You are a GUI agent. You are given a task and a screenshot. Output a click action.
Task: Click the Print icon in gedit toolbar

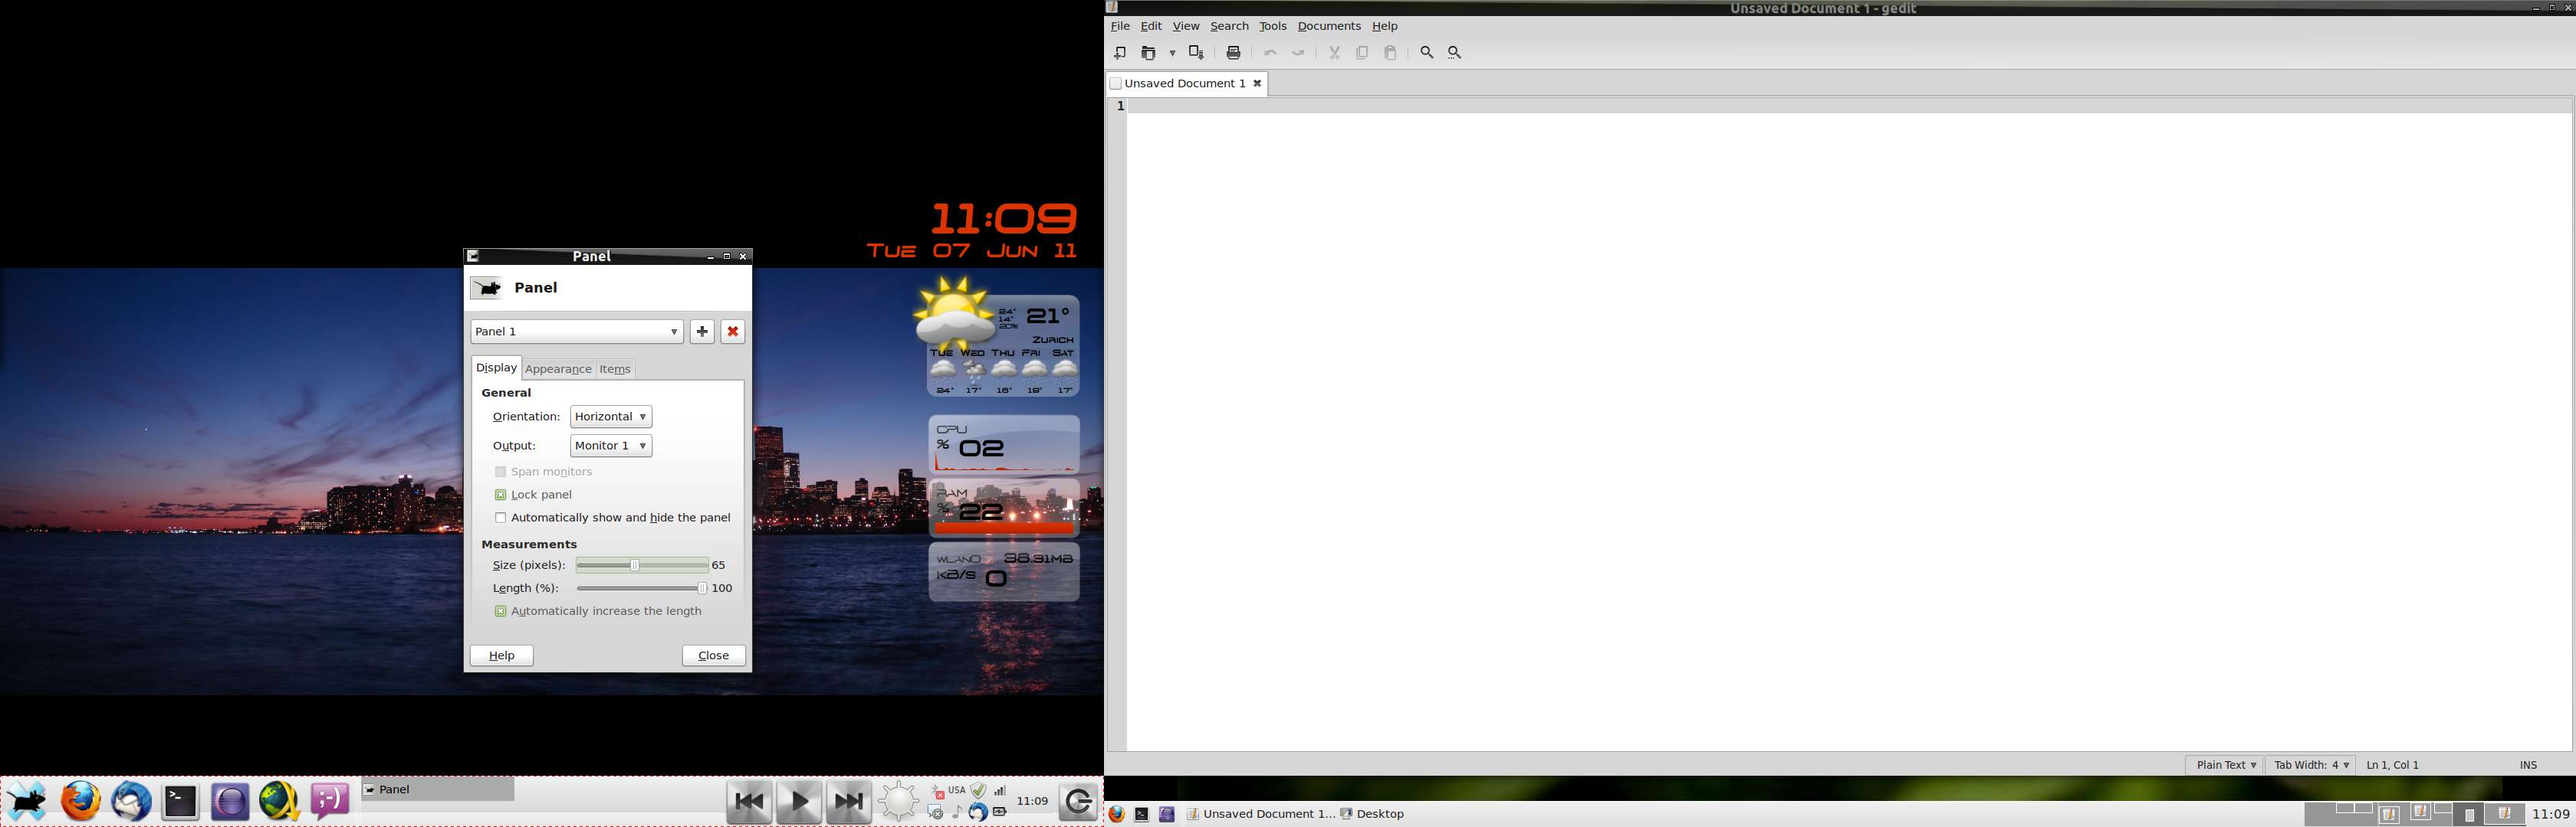click(x=1234, y=53)
